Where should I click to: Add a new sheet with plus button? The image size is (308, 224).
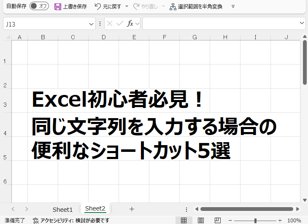[132, 209]
